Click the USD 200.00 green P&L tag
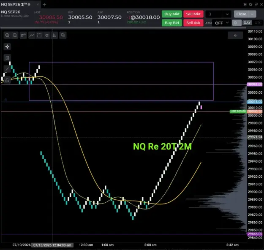Image resolution: width=264 pixels, height=250 pixels. pyautogui.click(x=238, y=111)
